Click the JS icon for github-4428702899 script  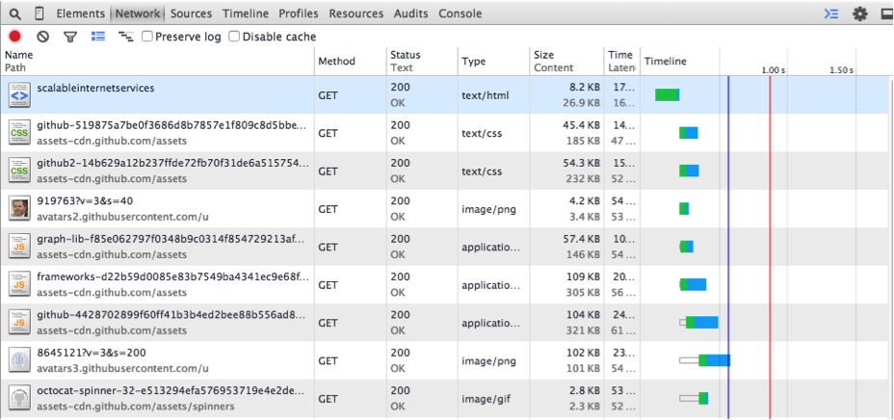19,323
